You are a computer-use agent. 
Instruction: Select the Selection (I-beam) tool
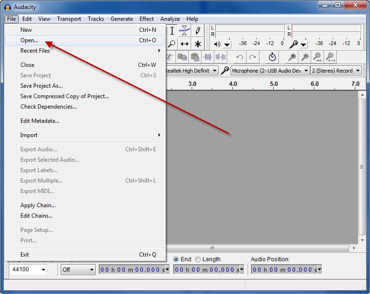(172, 31)
